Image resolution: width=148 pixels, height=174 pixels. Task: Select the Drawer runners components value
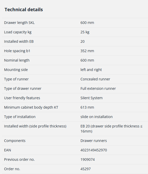point(94,141)
